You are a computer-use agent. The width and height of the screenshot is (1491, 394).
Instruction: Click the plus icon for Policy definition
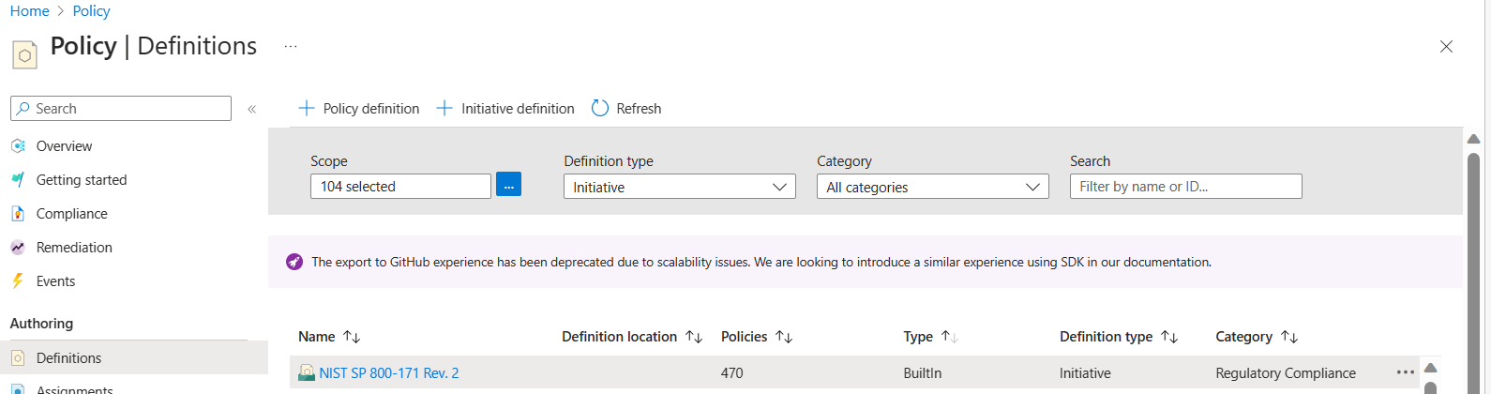coord(306,109)
